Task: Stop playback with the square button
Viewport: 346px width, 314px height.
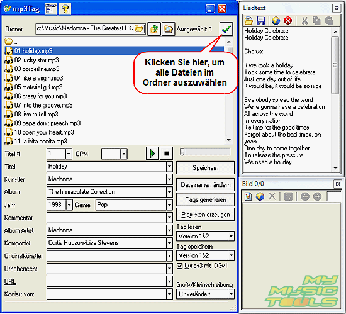Action: point(166,154)
